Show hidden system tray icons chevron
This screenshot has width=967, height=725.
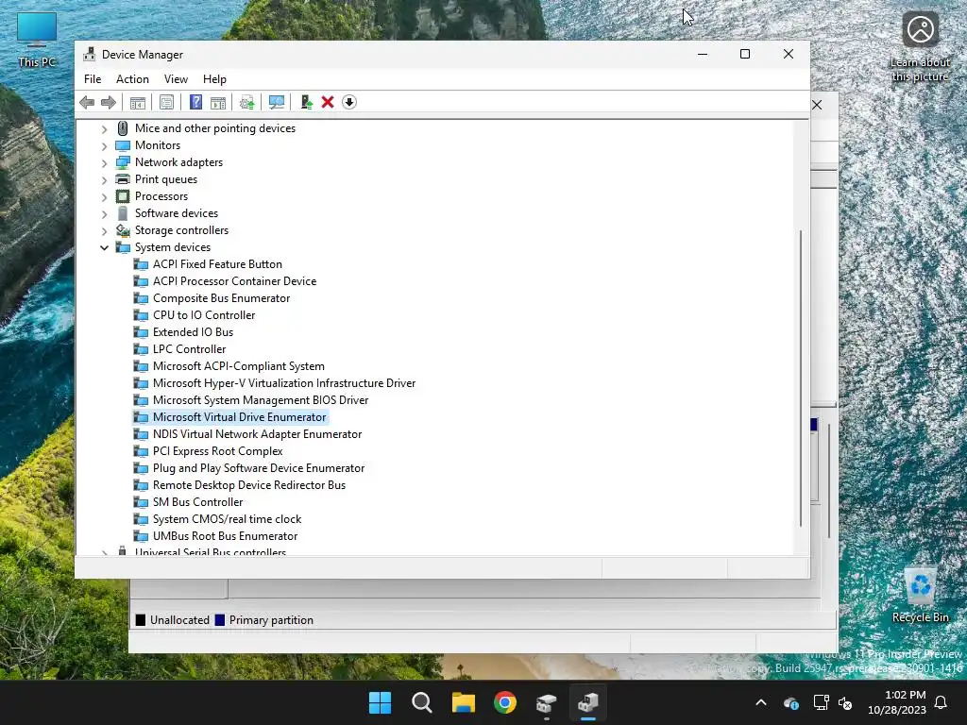[761, 702]
